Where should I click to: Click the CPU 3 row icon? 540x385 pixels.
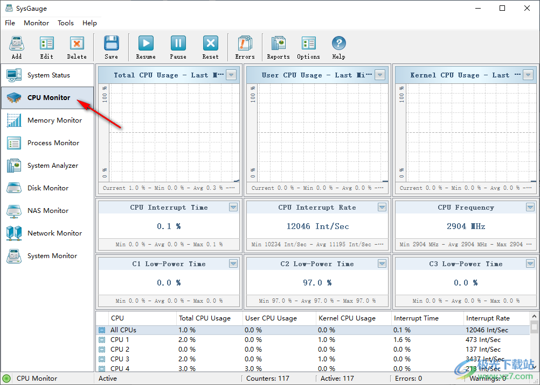point(102,359)
